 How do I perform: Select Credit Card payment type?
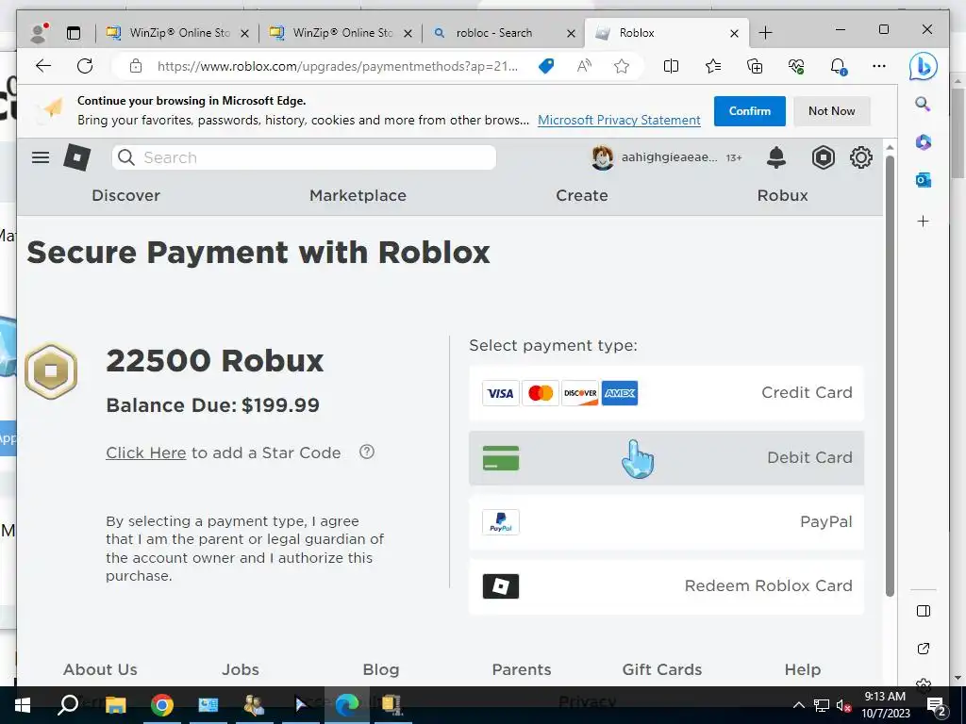tap(667, 393)
